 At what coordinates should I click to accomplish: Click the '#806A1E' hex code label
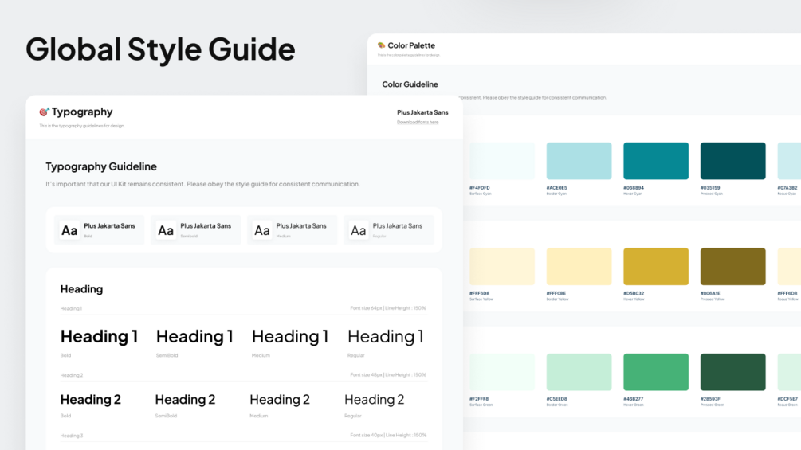coord(711,293)
